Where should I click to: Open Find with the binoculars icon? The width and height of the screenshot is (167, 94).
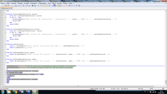pos(33,6)
